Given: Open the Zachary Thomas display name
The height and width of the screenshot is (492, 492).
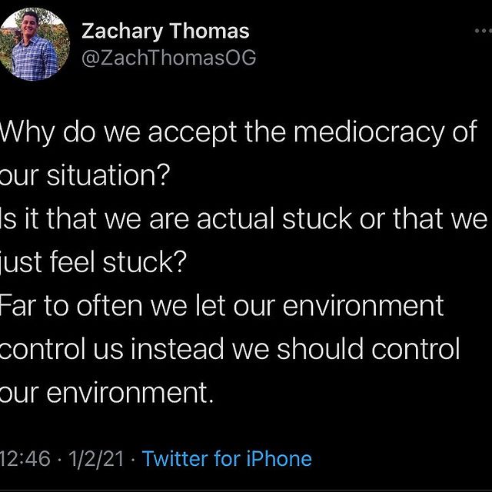Looking at the screenshot, I should click(x=165, y=32).
